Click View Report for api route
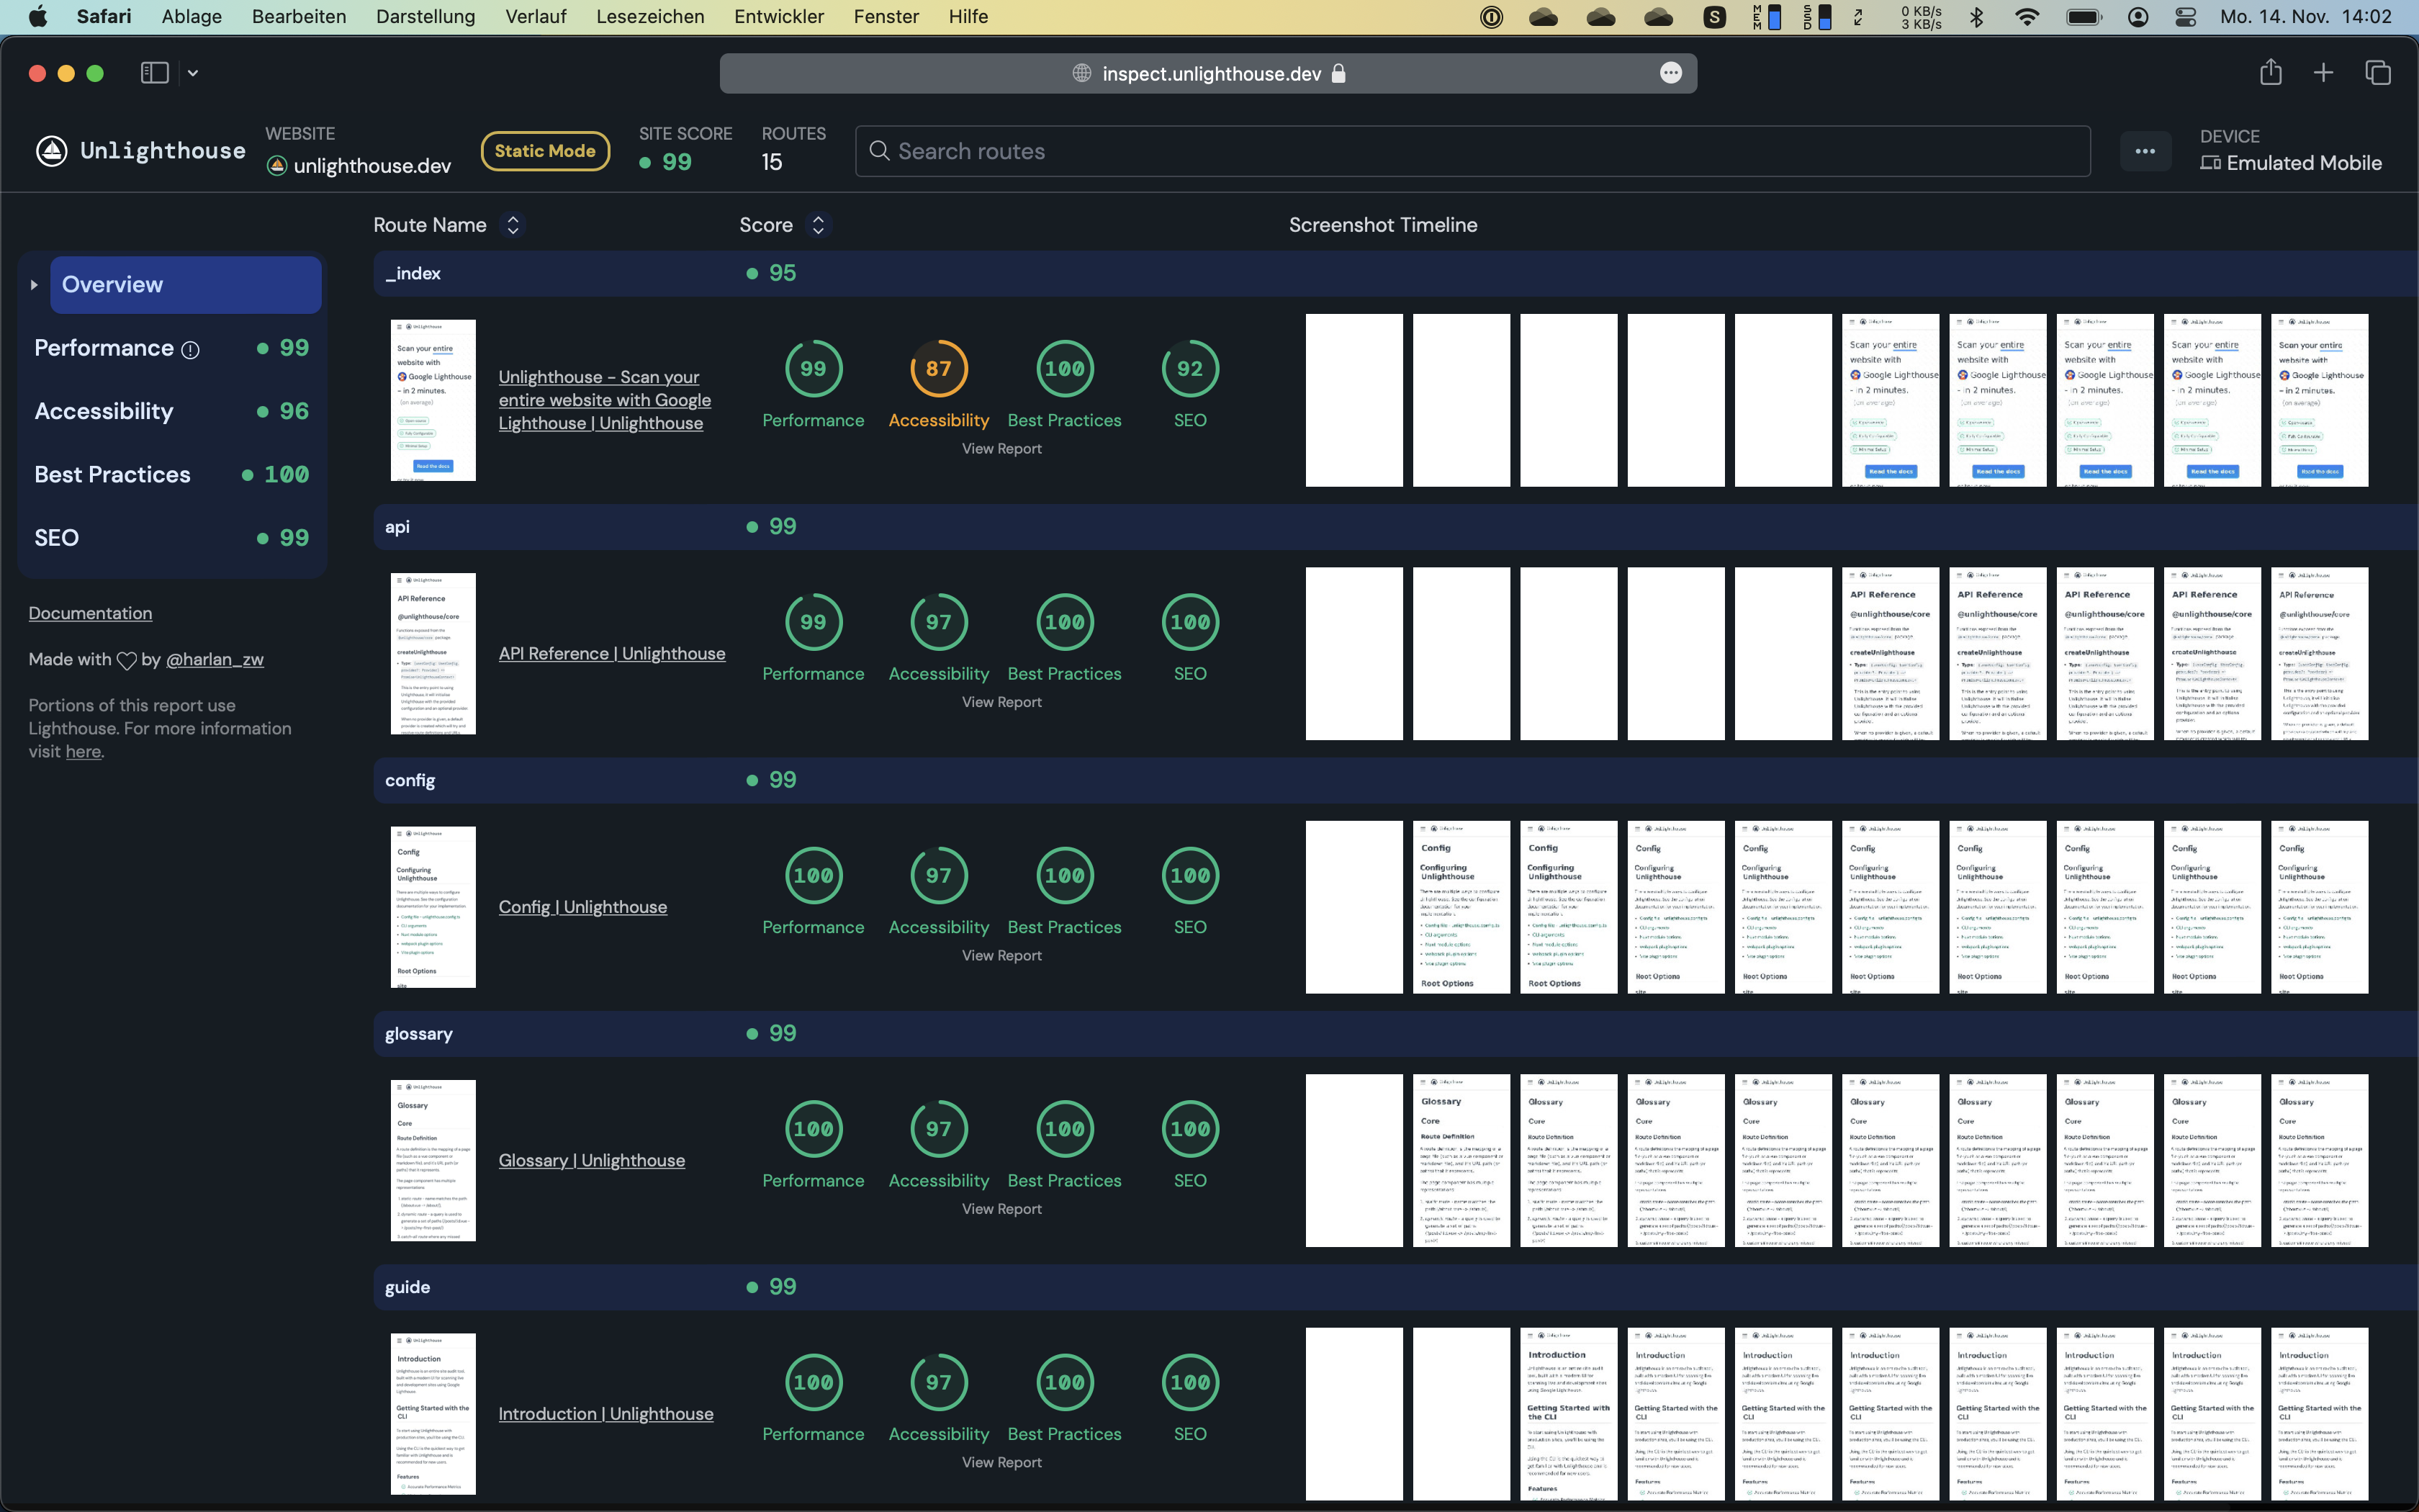 click(1001, 702)
